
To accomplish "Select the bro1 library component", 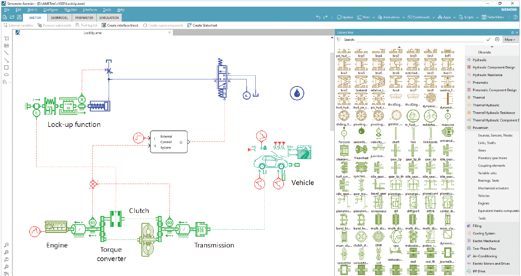I will [344, 66].
